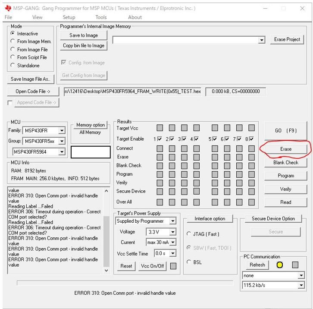Click Over All result indicator for target 8

tap(251, 202)
